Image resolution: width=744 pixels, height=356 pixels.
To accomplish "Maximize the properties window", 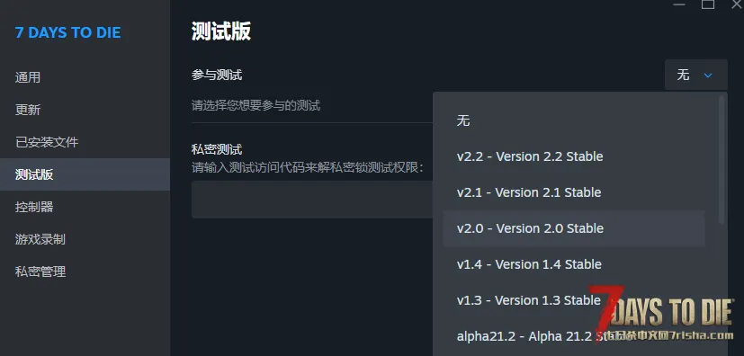I will pos(708,4).
